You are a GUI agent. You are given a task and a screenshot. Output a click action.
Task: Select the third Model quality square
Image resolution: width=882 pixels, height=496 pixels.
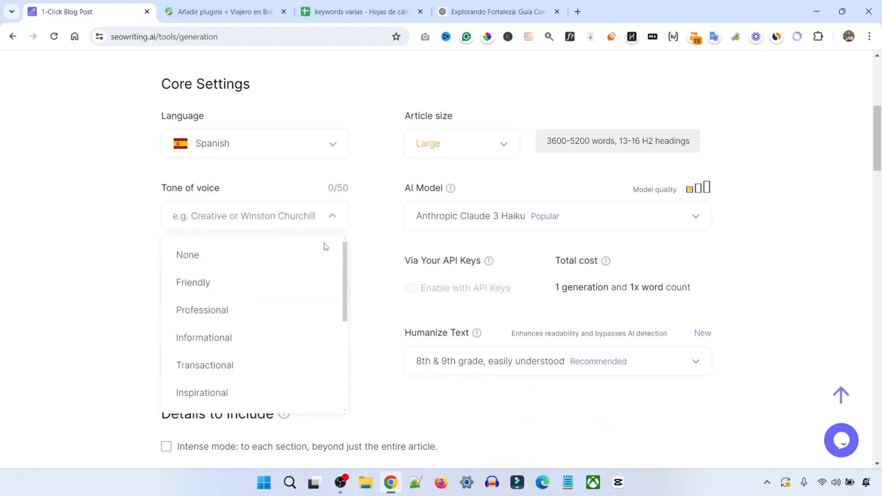pyautogui.click(x=707, y=187)
